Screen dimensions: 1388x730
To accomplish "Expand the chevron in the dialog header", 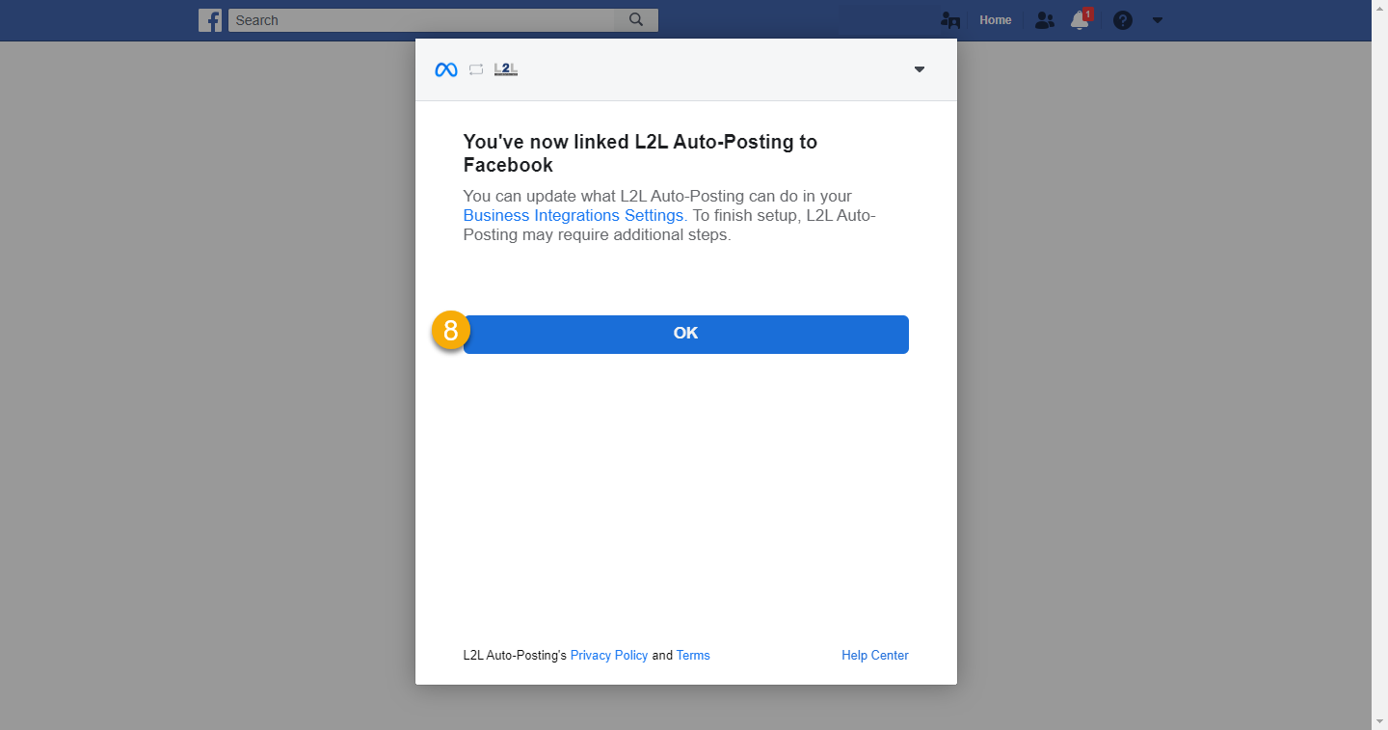I will point(919,69).
